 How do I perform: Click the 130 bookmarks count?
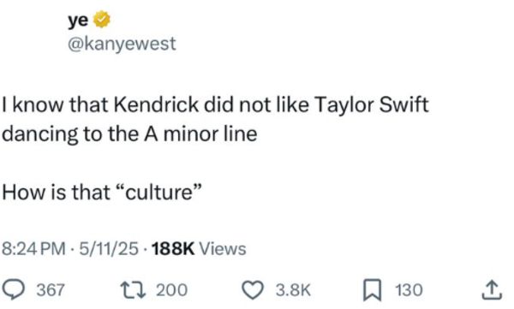409,290
